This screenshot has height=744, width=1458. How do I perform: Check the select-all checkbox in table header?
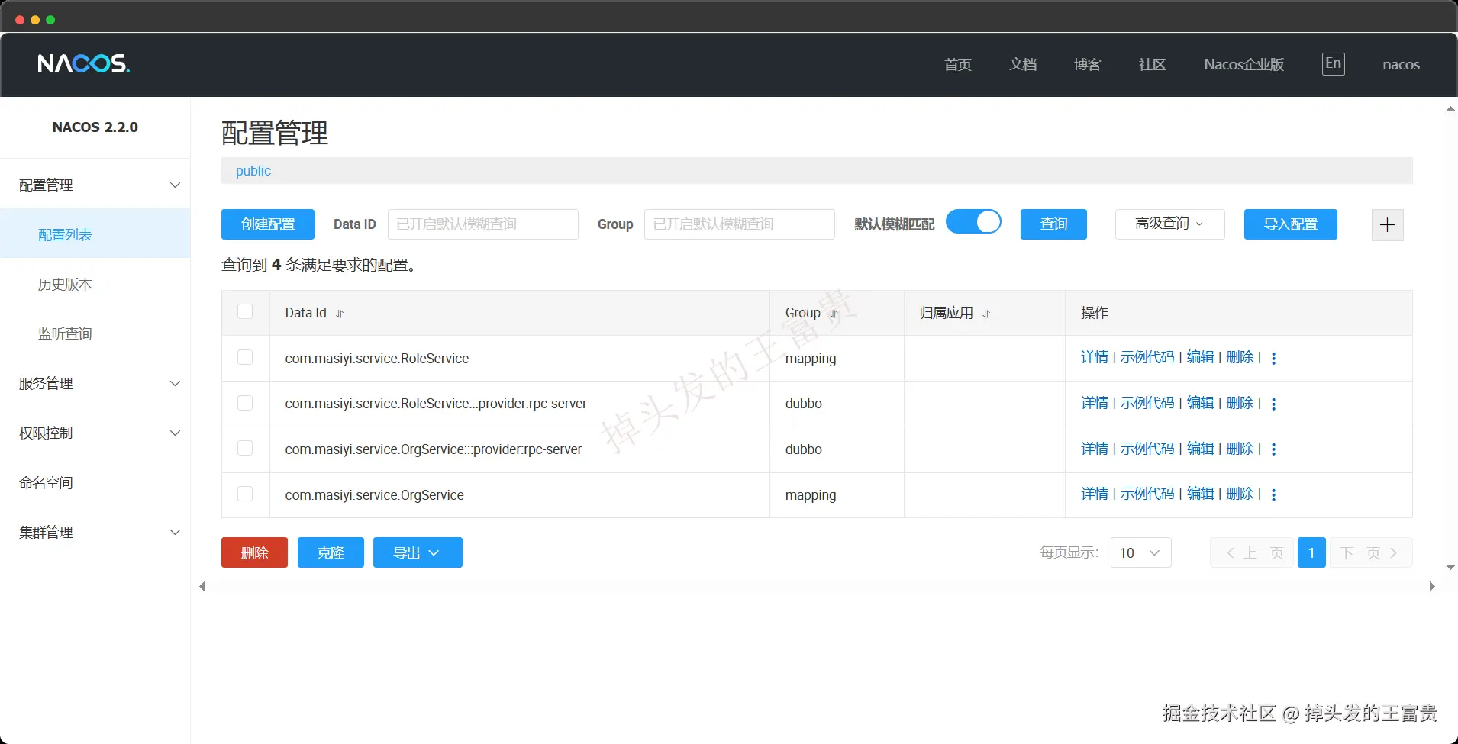[x=245, y=311]
